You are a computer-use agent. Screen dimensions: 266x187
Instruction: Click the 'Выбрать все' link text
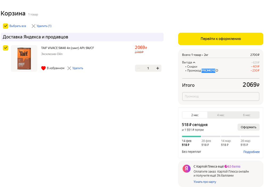[18, 26]
